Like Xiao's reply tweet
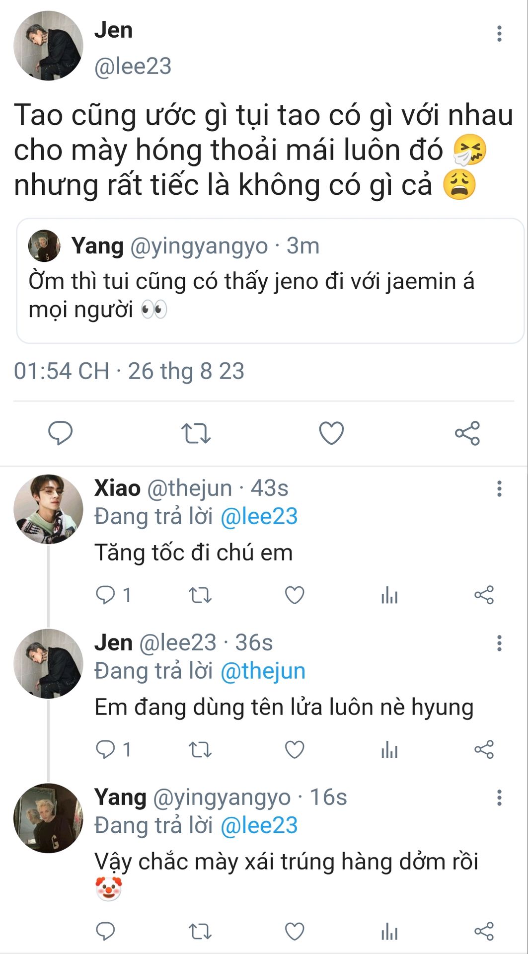Viewport: 528px width, 954px height. click(295, 595)
